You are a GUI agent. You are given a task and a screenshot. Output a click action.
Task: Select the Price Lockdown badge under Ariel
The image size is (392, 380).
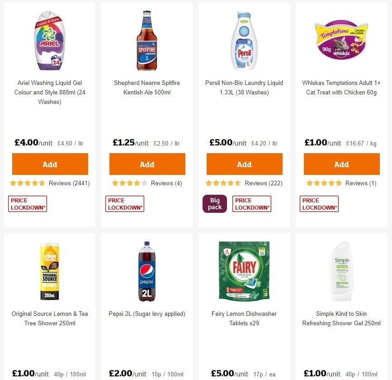[27, 203]
